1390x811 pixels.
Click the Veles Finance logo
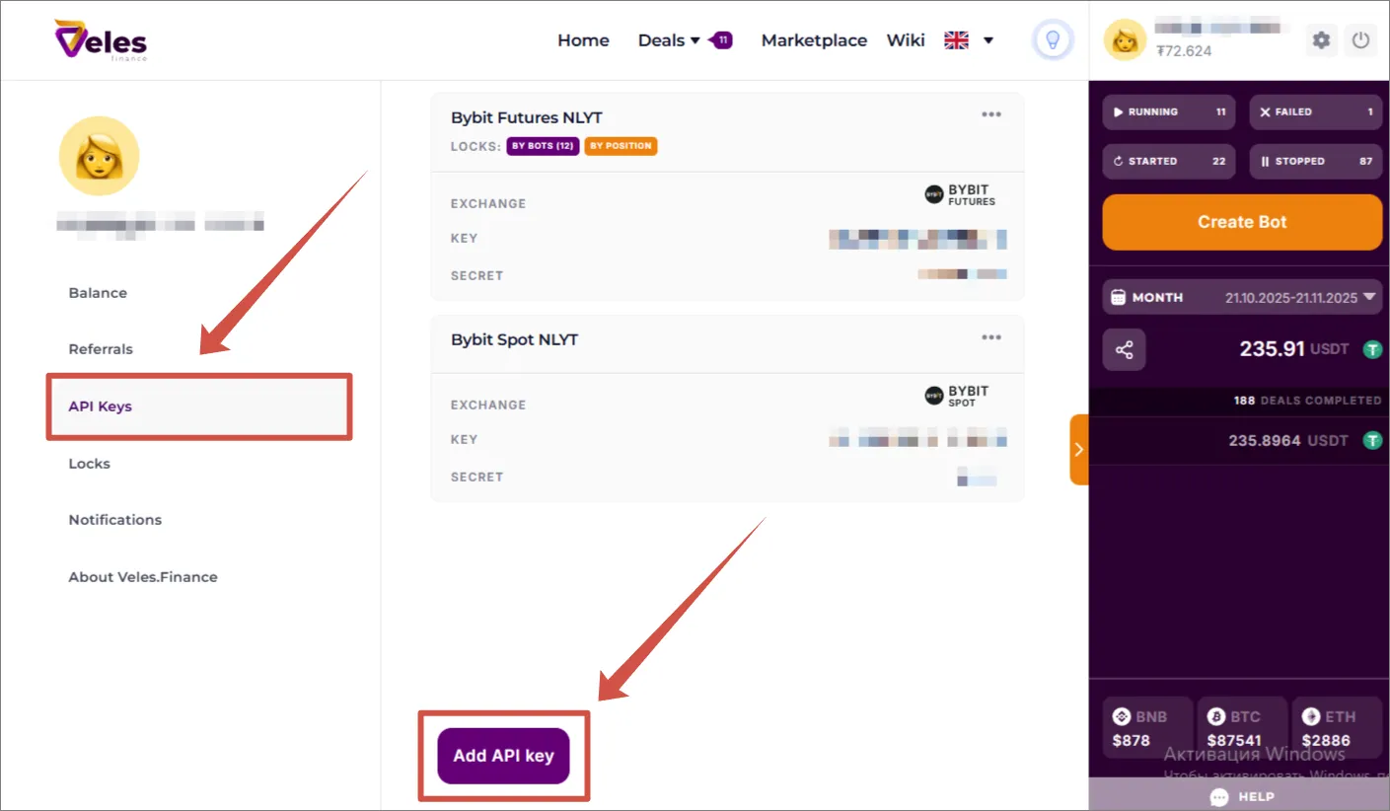[100, 39]
